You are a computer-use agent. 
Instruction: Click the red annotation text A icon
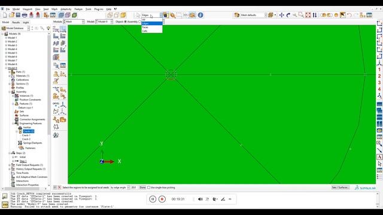(x=379, y=157)
